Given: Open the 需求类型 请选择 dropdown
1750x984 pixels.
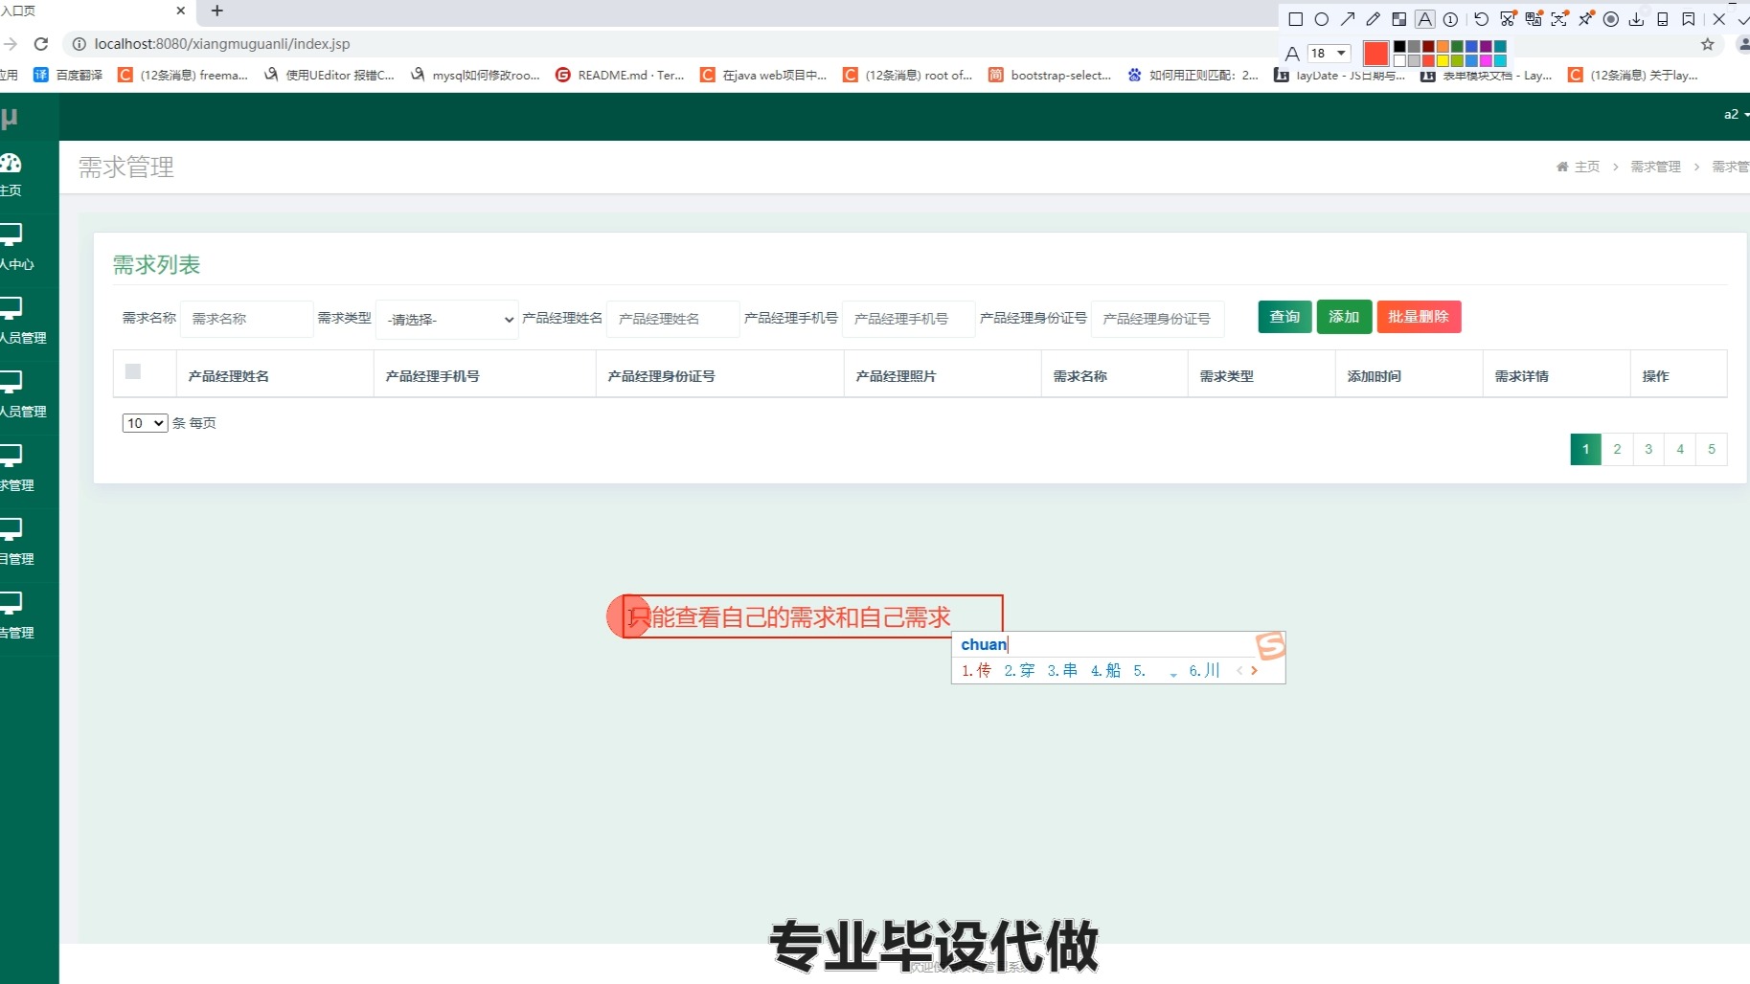Looking at the screenshot, I should pyautogui.click(x=447, y=319).
